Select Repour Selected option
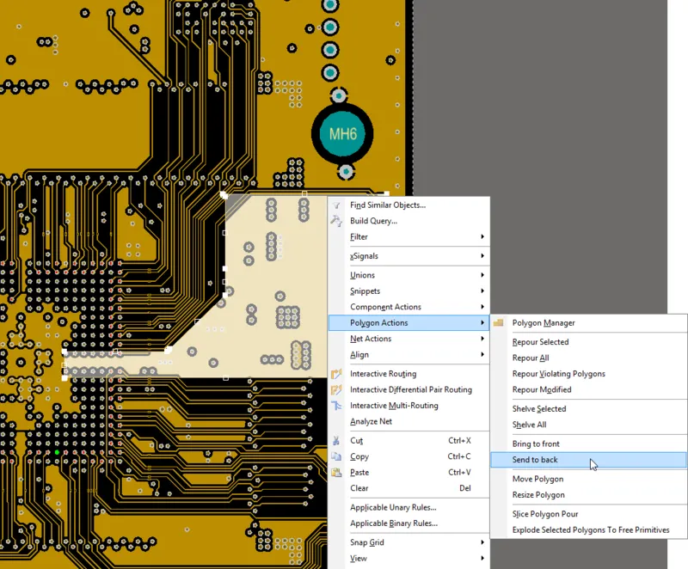This screenshot has height=569, width=688. pos(540,342)
